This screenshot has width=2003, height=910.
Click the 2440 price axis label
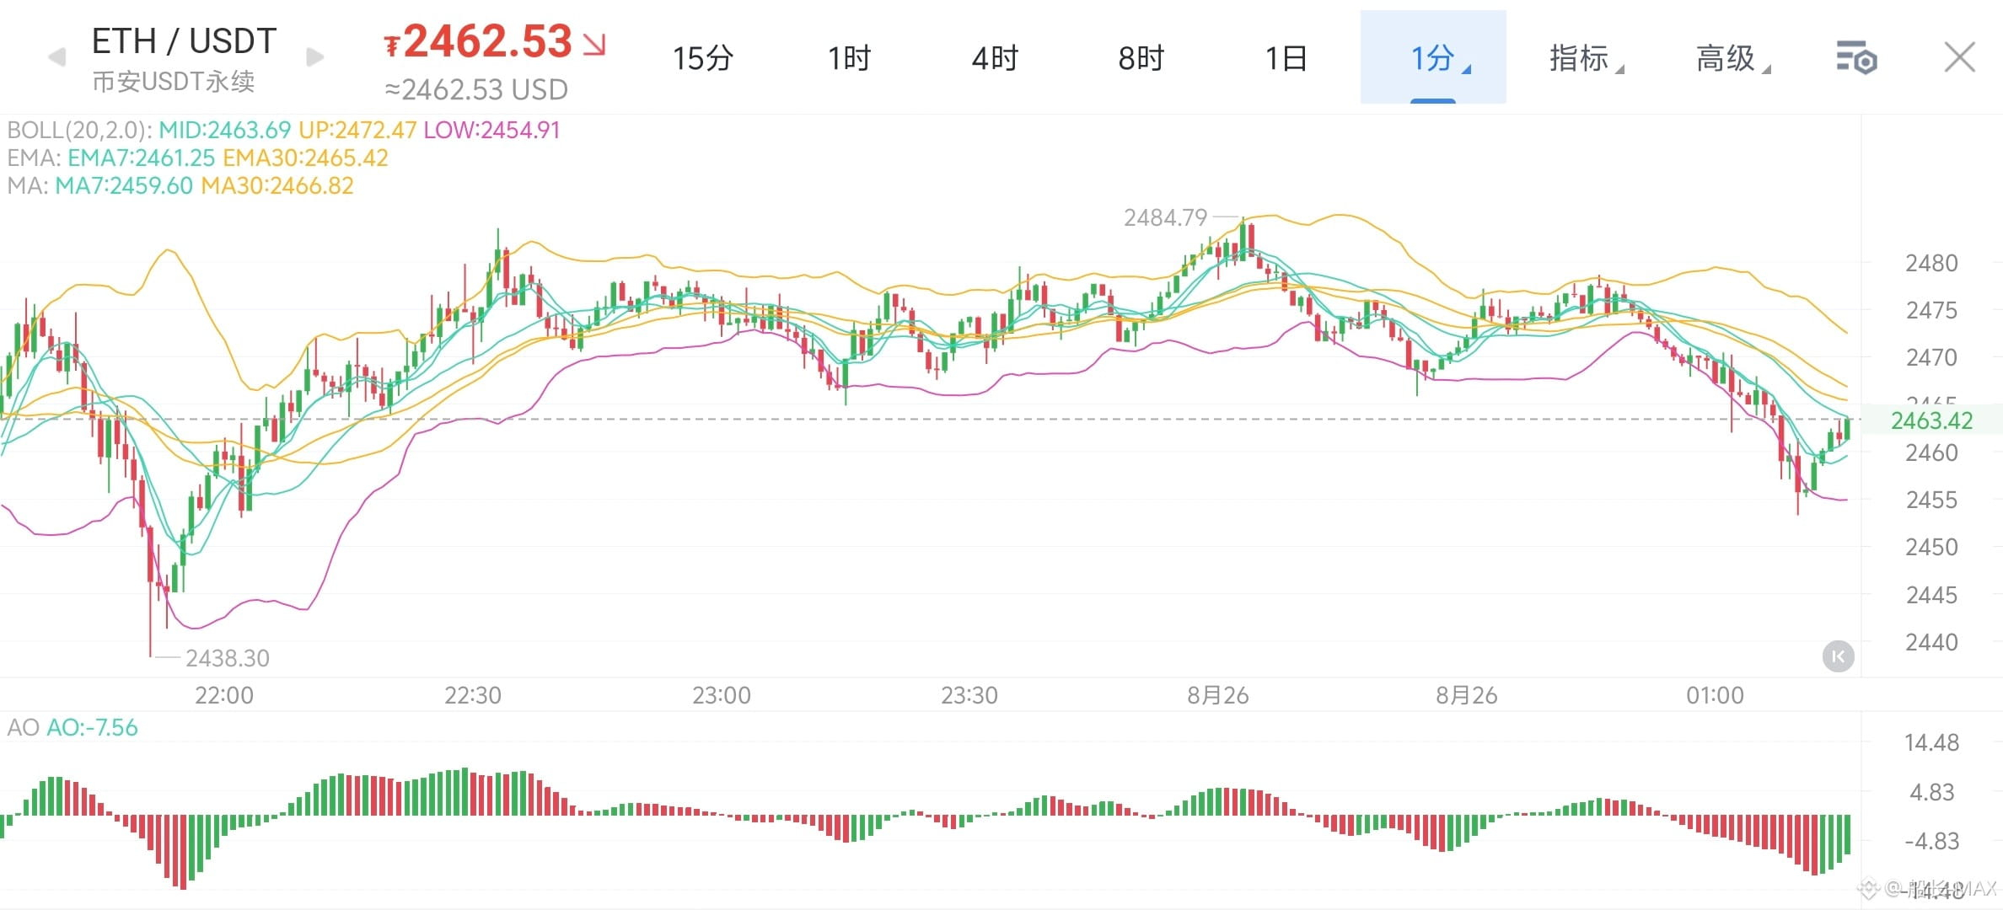[1931, 642]
